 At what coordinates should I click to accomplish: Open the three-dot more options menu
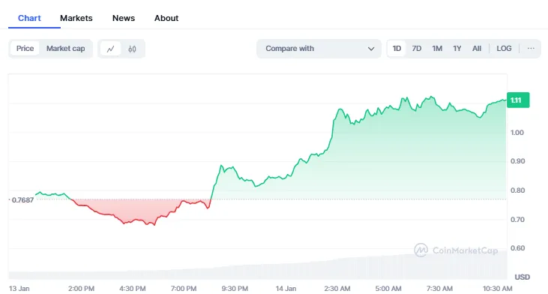pos(531,49)
